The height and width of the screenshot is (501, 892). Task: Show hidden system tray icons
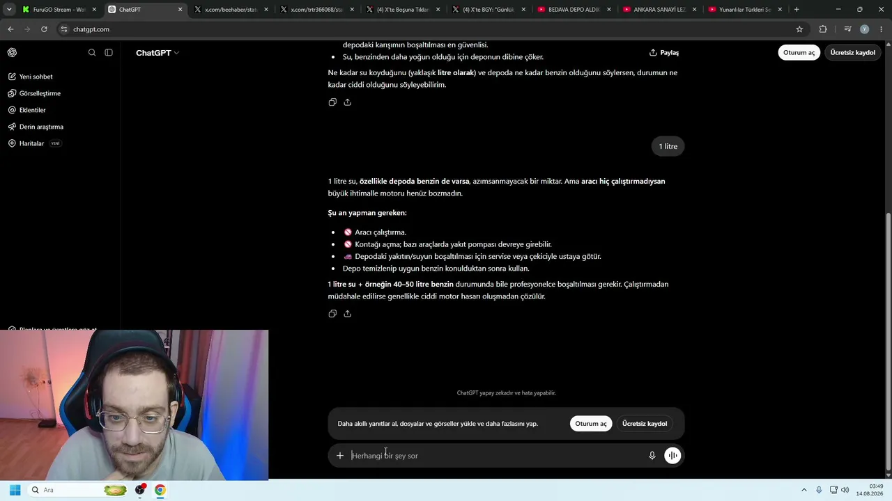[803, 490]
